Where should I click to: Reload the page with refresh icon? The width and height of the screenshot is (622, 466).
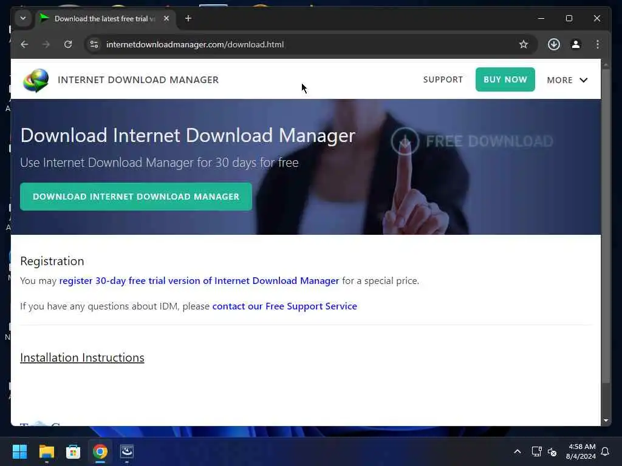click(x=68, y=44)
